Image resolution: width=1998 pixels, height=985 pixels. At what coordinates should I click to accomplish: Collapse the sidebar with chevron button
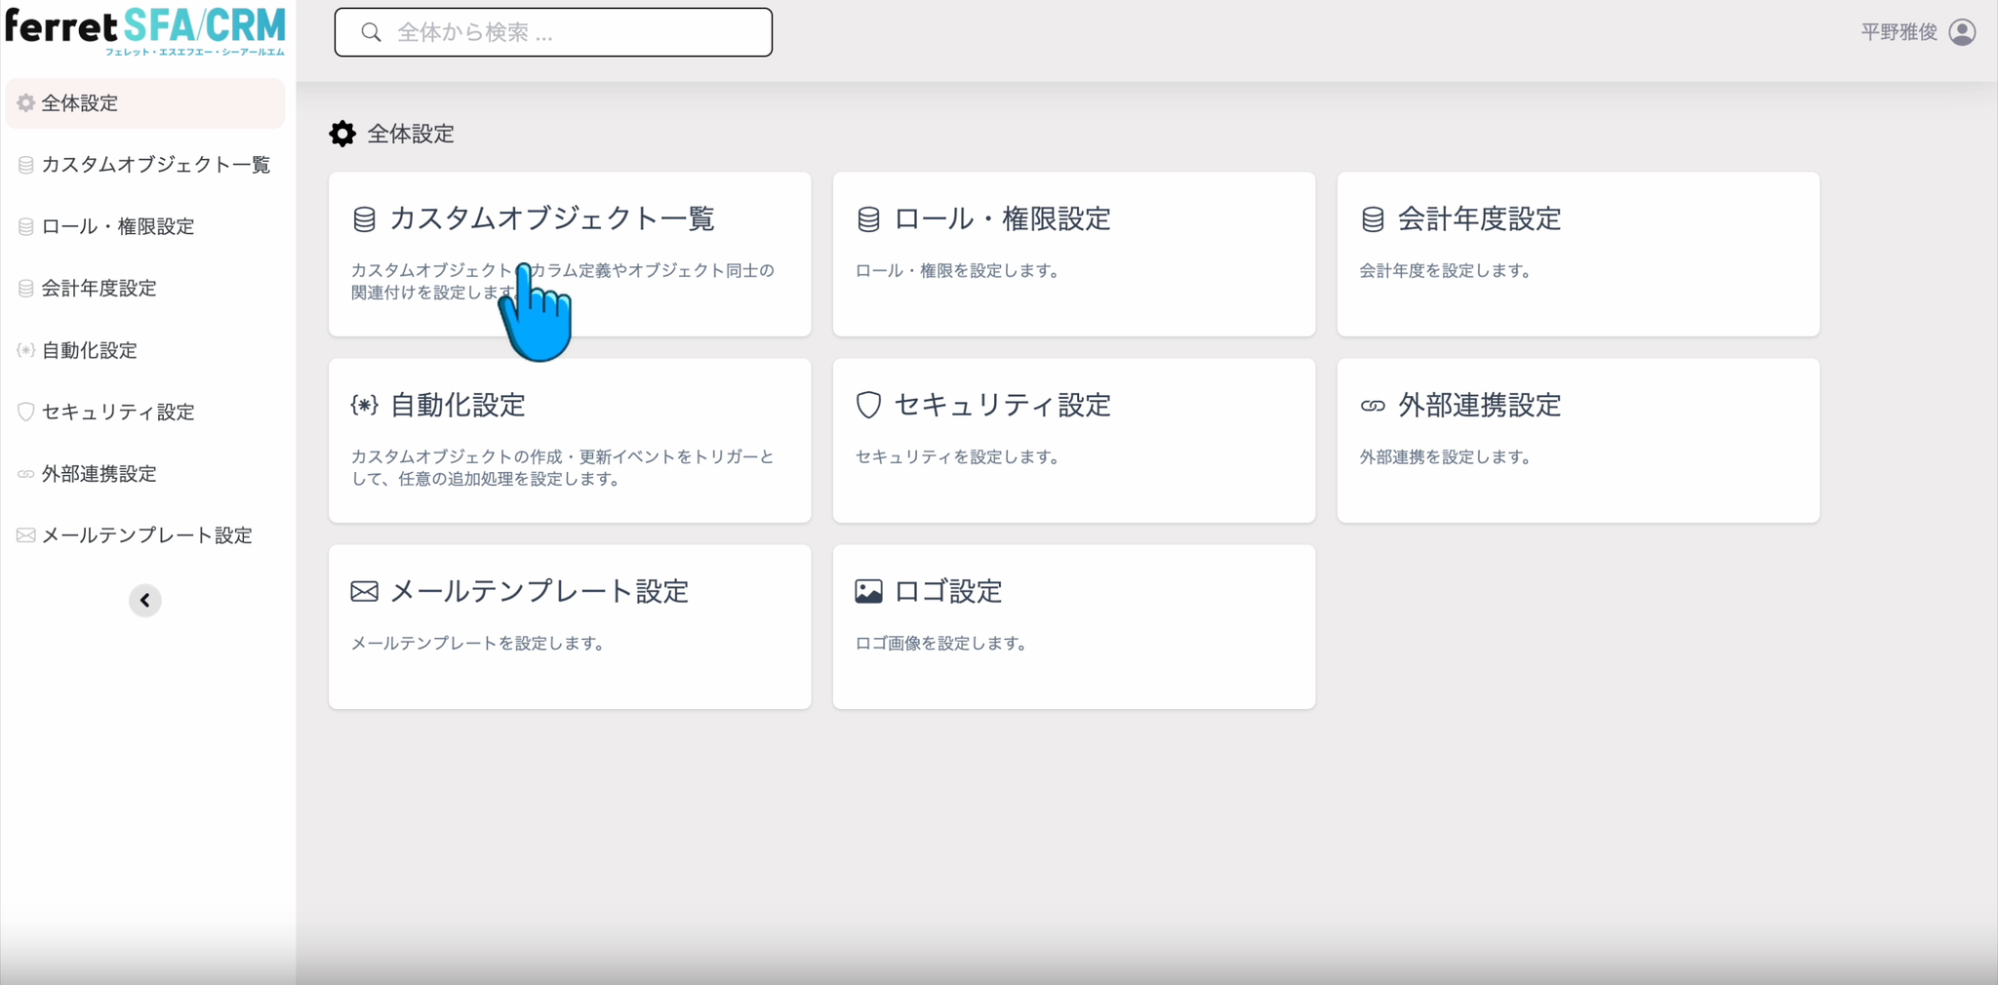[145, 600]
